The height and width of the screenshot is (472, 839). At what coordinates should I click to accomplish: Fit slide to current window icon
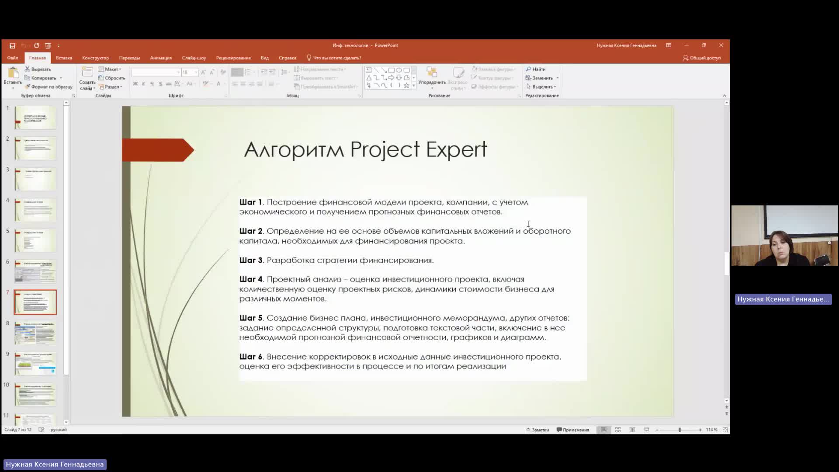tap(725, 430)
